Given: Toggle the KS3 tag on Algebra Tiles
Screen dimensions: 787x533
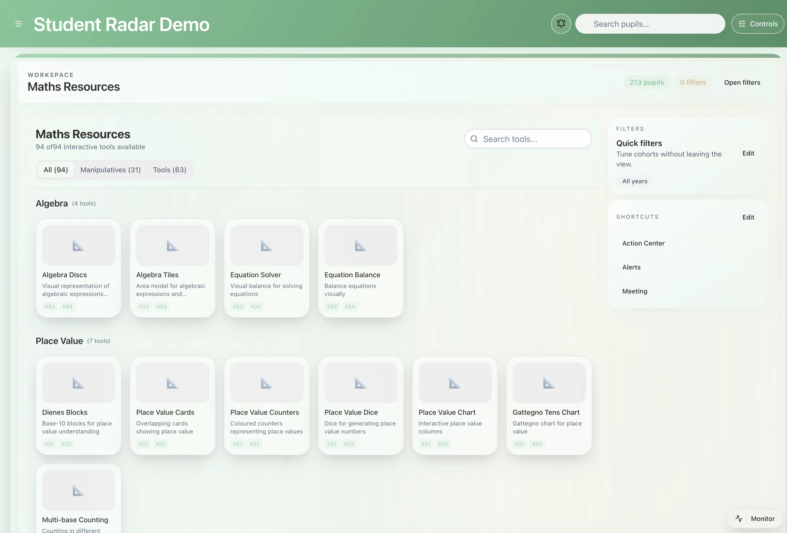Looking at the screenshot, I should click(144, 306).
